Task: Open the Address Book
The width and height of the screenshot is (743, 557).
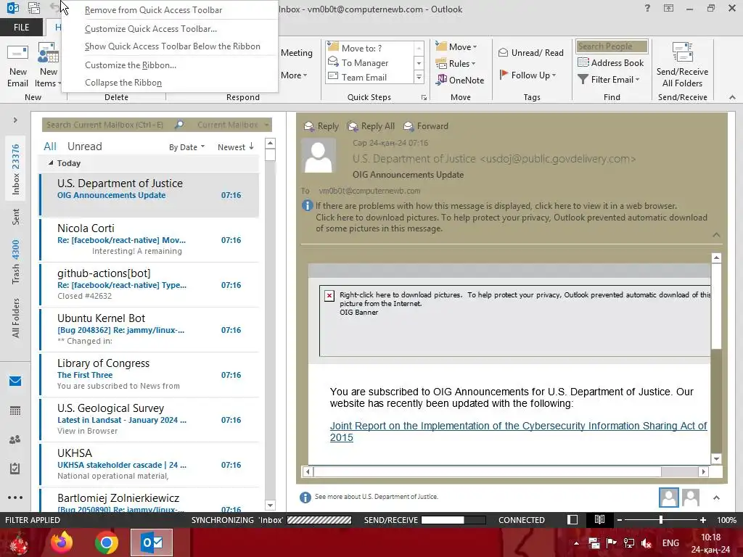Action: pos(610,62)
